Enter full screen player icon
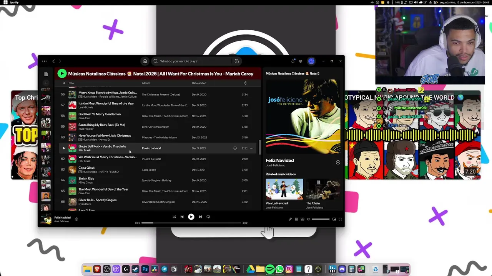This screenshot has width=492, height=276. pyautogui.click(x=340, y=219)
